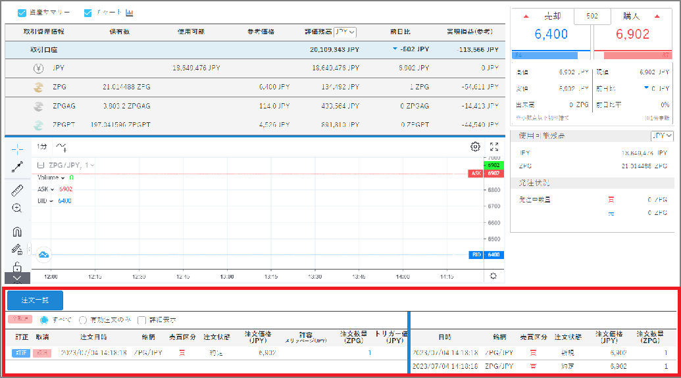This screenshot has height=378, width=681.
Task: Select the crosshair cursor tool
Action: point(17,150)
